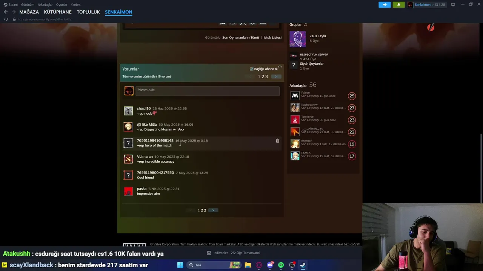Open Oyunlar menu
This screenshot has width=483, height=271.
coord(62,5)
